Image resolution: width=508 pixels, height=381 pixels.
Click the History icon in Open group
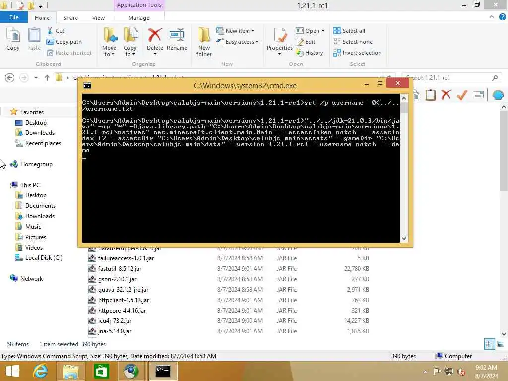coord(310,53)
